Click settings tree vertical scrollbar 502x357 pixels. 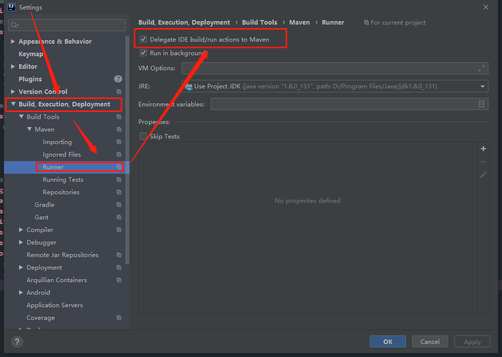[127, 150]
